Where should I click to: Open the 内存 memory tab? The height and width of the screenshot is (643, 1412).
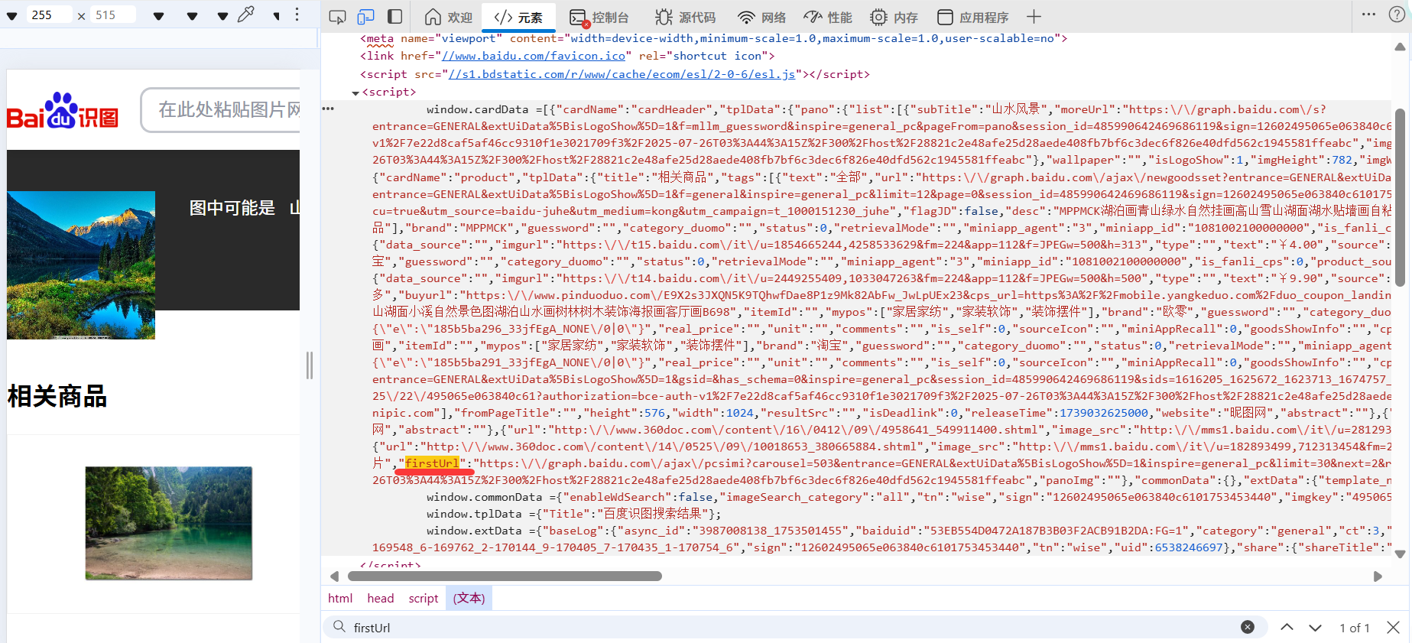[894, 17]
